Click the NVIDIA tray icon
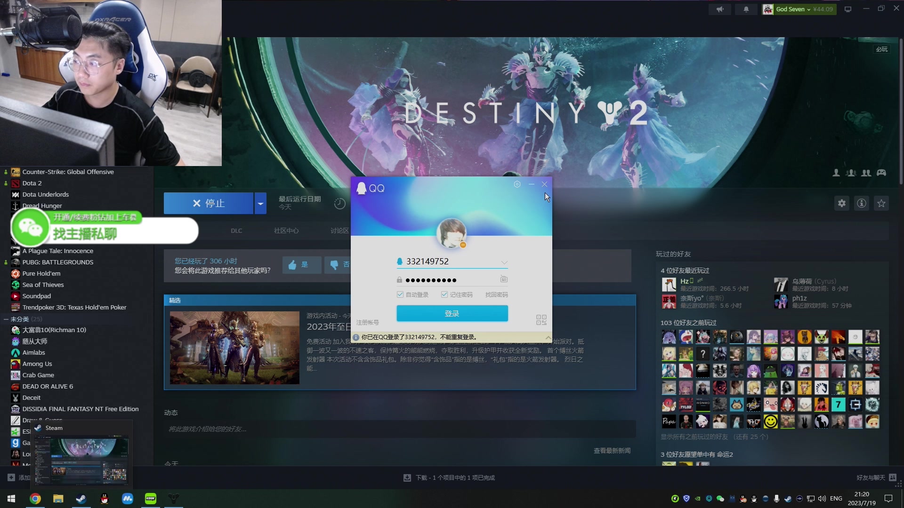The image size is (904, 508). (x=697, y=499)
